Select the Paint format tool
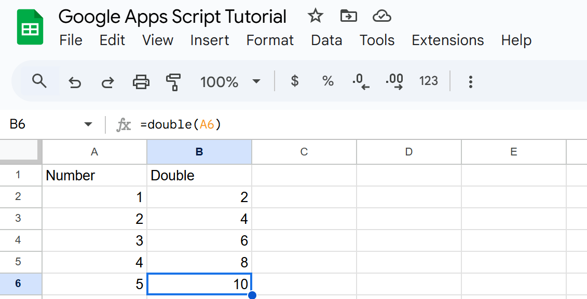587x299 pixels. click(x=173, y=81)
